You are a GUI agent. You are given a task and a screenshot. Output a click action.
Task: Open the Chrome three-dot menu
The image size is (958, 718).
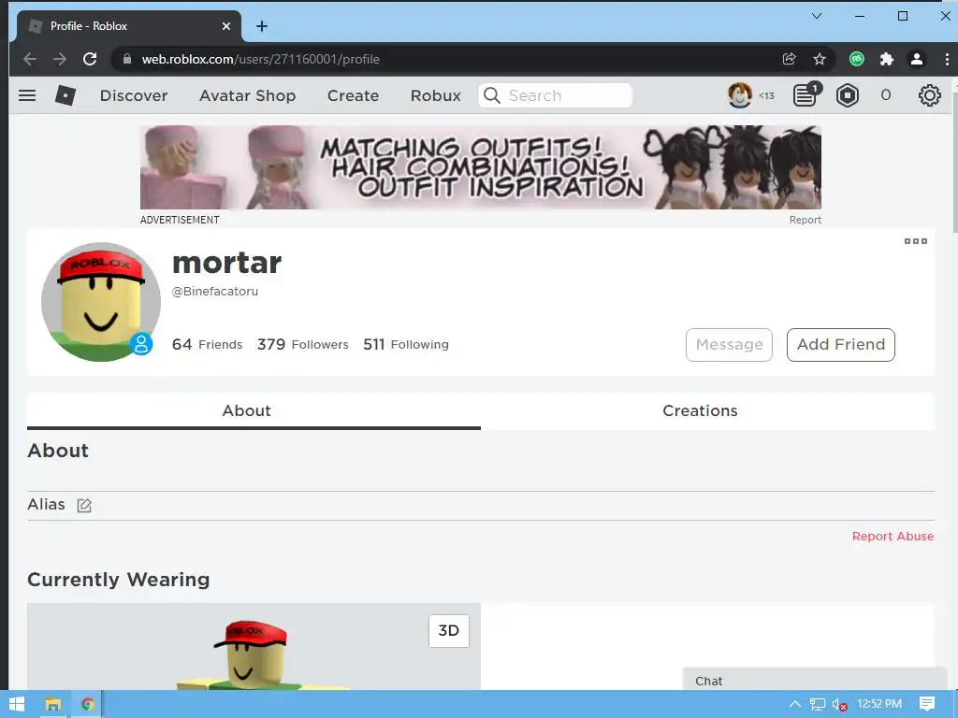947,59
